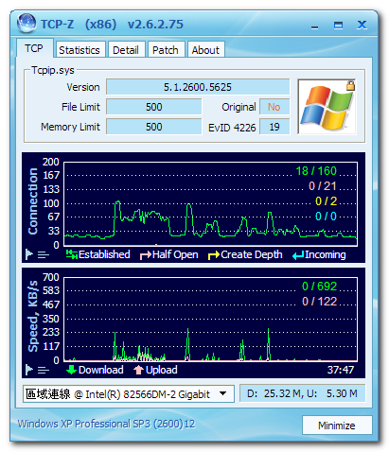Open the Patch tab
The width and height of the screenshot is (389, 452).
(166, 50)
